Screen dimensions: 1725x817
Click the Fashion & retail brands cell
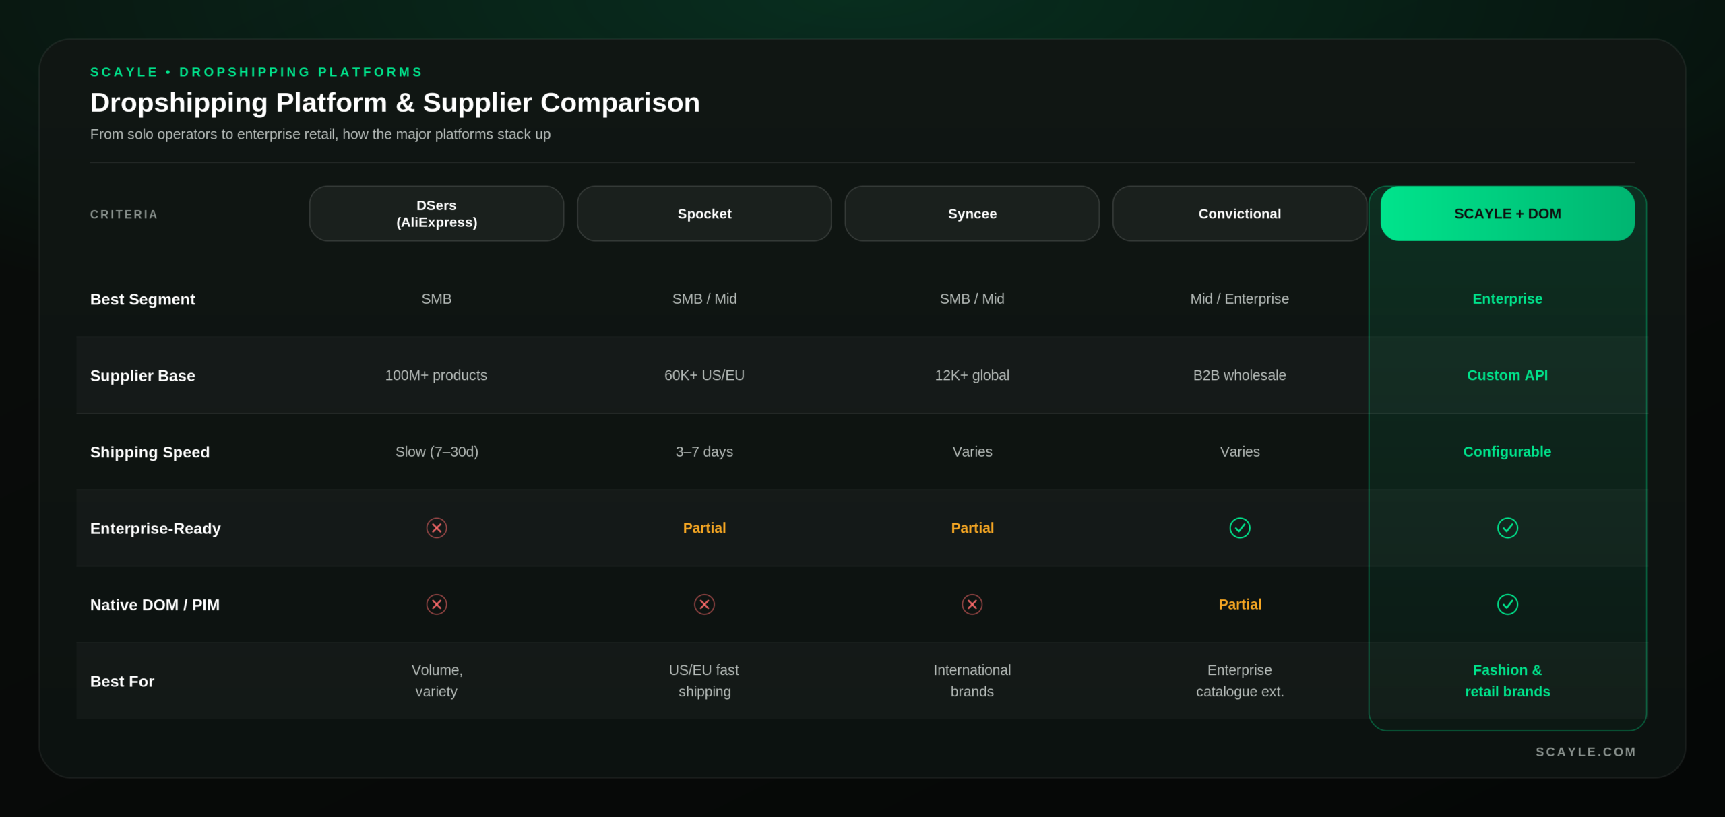pyautogui.click(x=1507, y=681)
